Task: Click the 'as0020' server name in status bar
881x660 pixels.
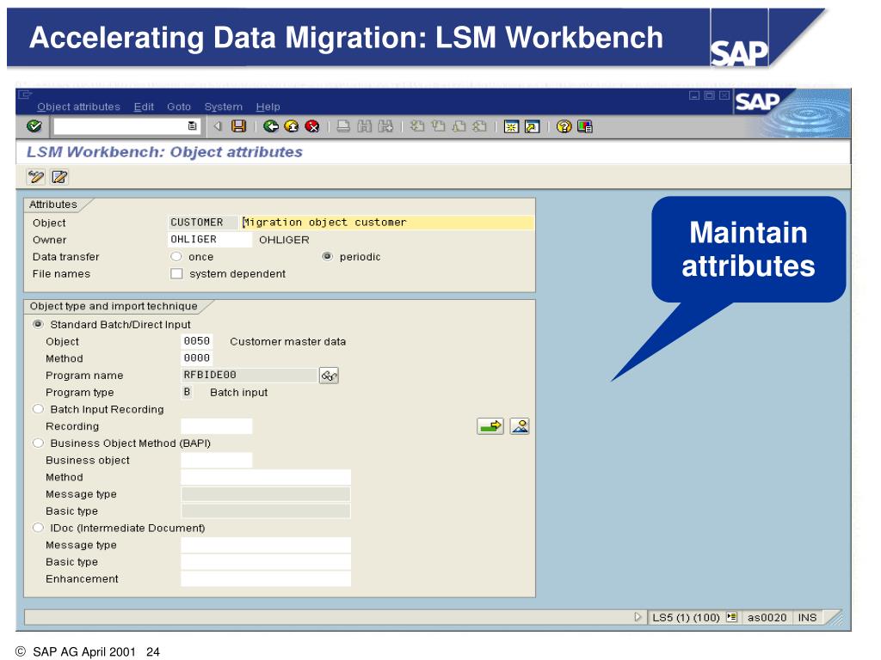Action: click(767, 617)
